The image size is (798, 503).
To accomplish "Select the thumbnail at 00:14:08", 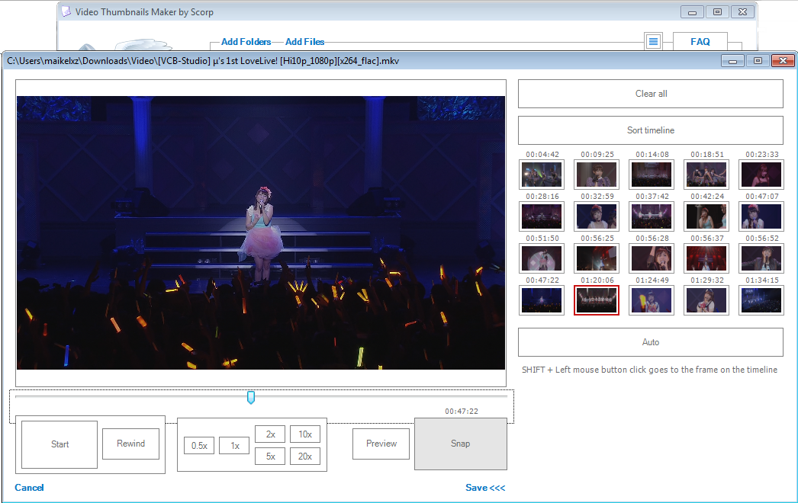I will pyautogui.click(x=652, y=175).
